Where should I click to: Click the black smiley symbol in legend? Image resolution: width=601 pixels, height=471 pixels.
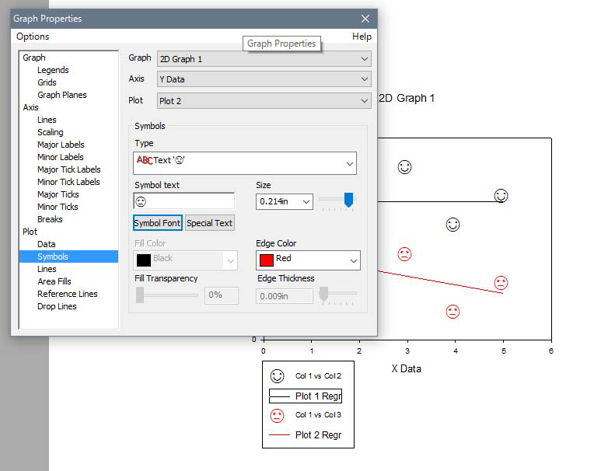(277, 376)
